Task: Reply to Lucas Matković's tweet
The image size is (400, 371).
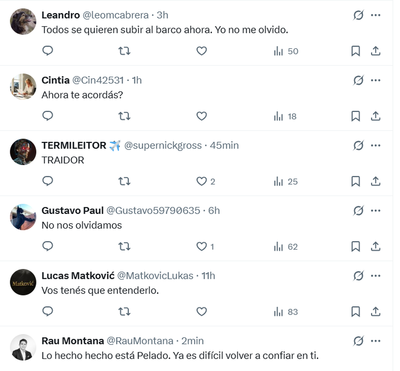Action: 48,311
